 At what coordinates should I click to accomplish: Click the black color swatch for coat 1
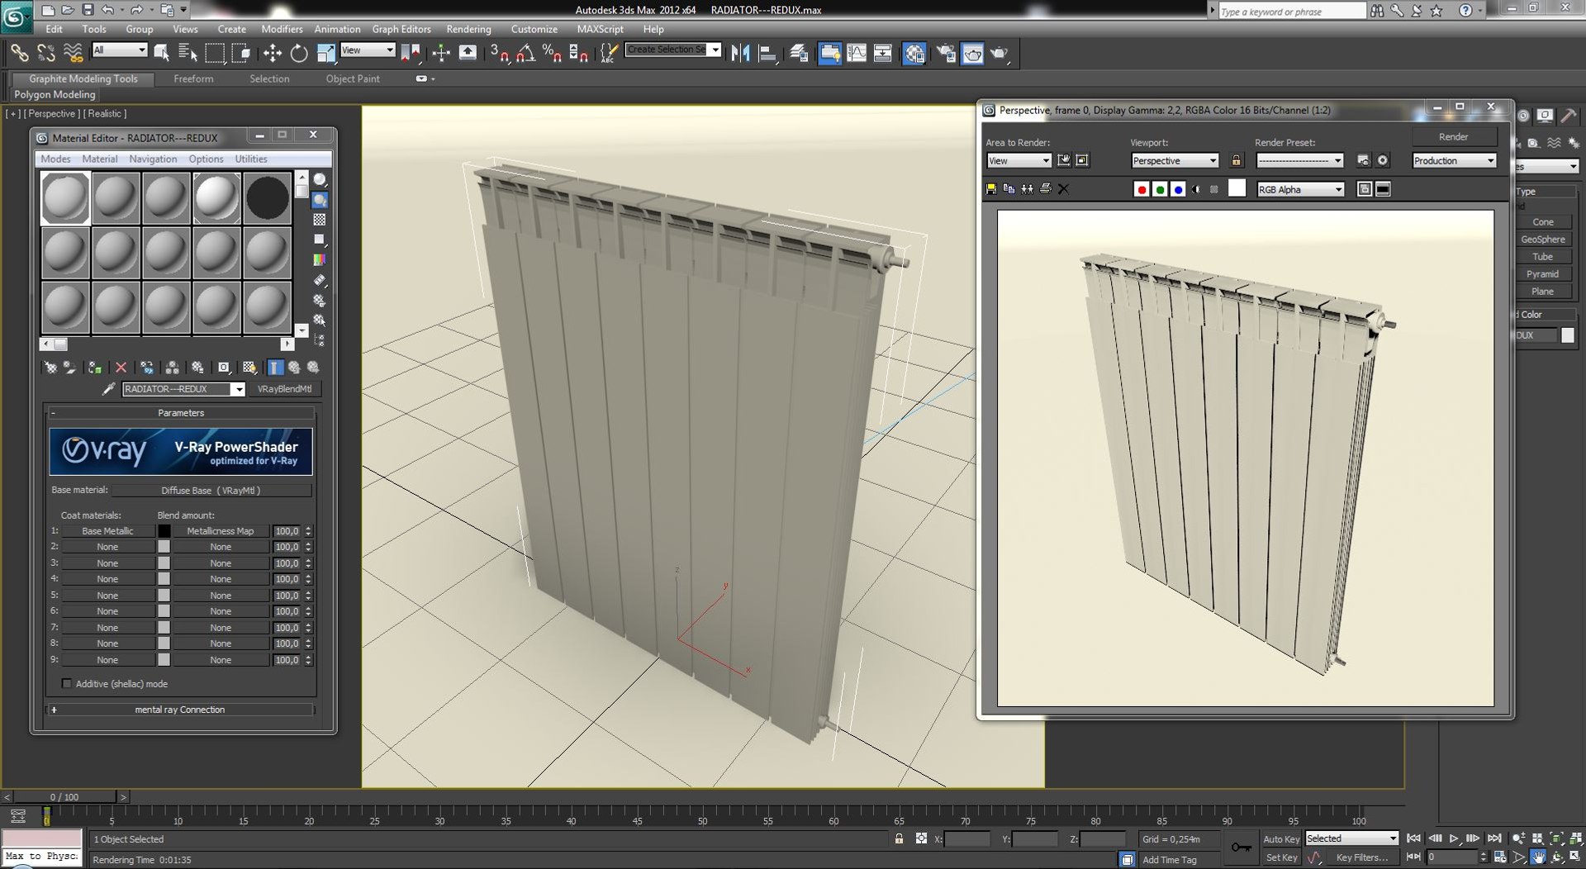pyautogui.click(x=164, y=531)
